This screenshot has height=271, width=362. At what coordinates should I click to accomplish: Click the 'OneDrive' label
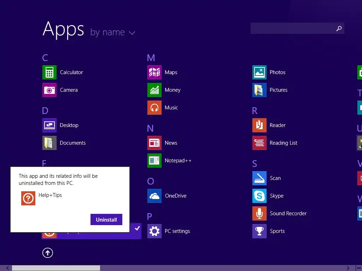coord(176,196)
